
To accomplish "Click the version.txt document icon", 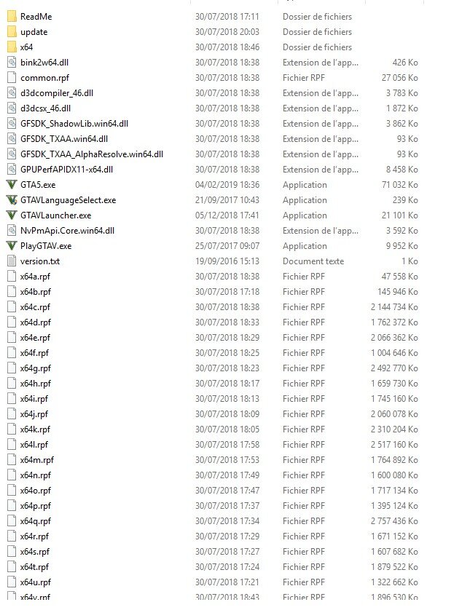I will 12,261.
